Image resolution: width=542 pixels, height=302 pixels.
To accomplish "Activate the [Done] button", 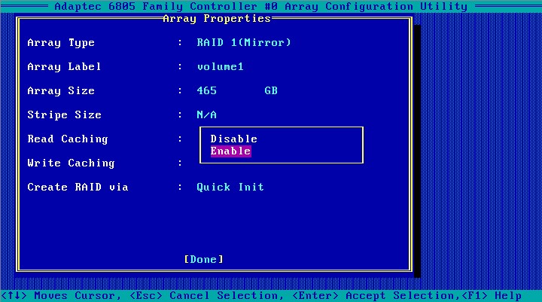I will pyautogui.click(x=203, y=259).
